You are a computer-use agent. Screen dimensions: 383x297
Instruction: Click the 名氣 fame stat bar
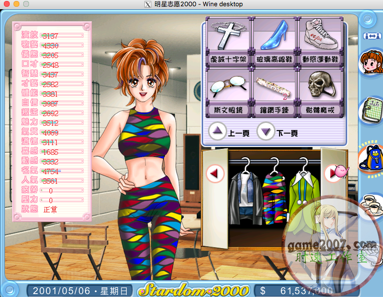pyautogui.click(x=62, y=171)
